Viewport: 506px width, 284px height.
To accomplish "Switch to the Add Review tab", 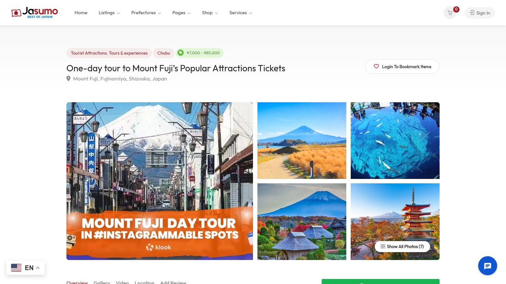I will [173, 282].
